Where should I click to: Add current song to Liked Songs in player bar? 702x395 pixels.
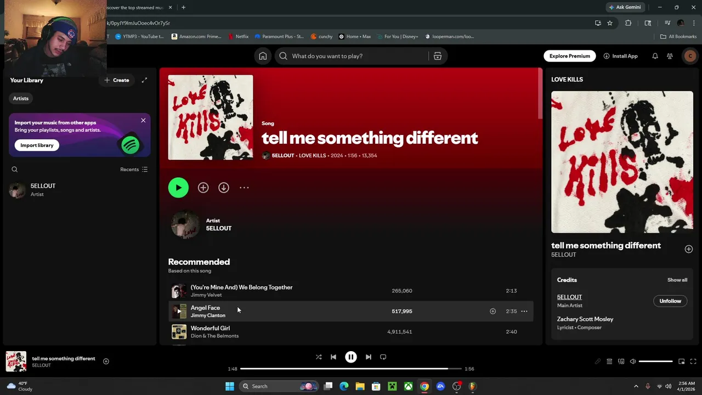click(106, 362)
